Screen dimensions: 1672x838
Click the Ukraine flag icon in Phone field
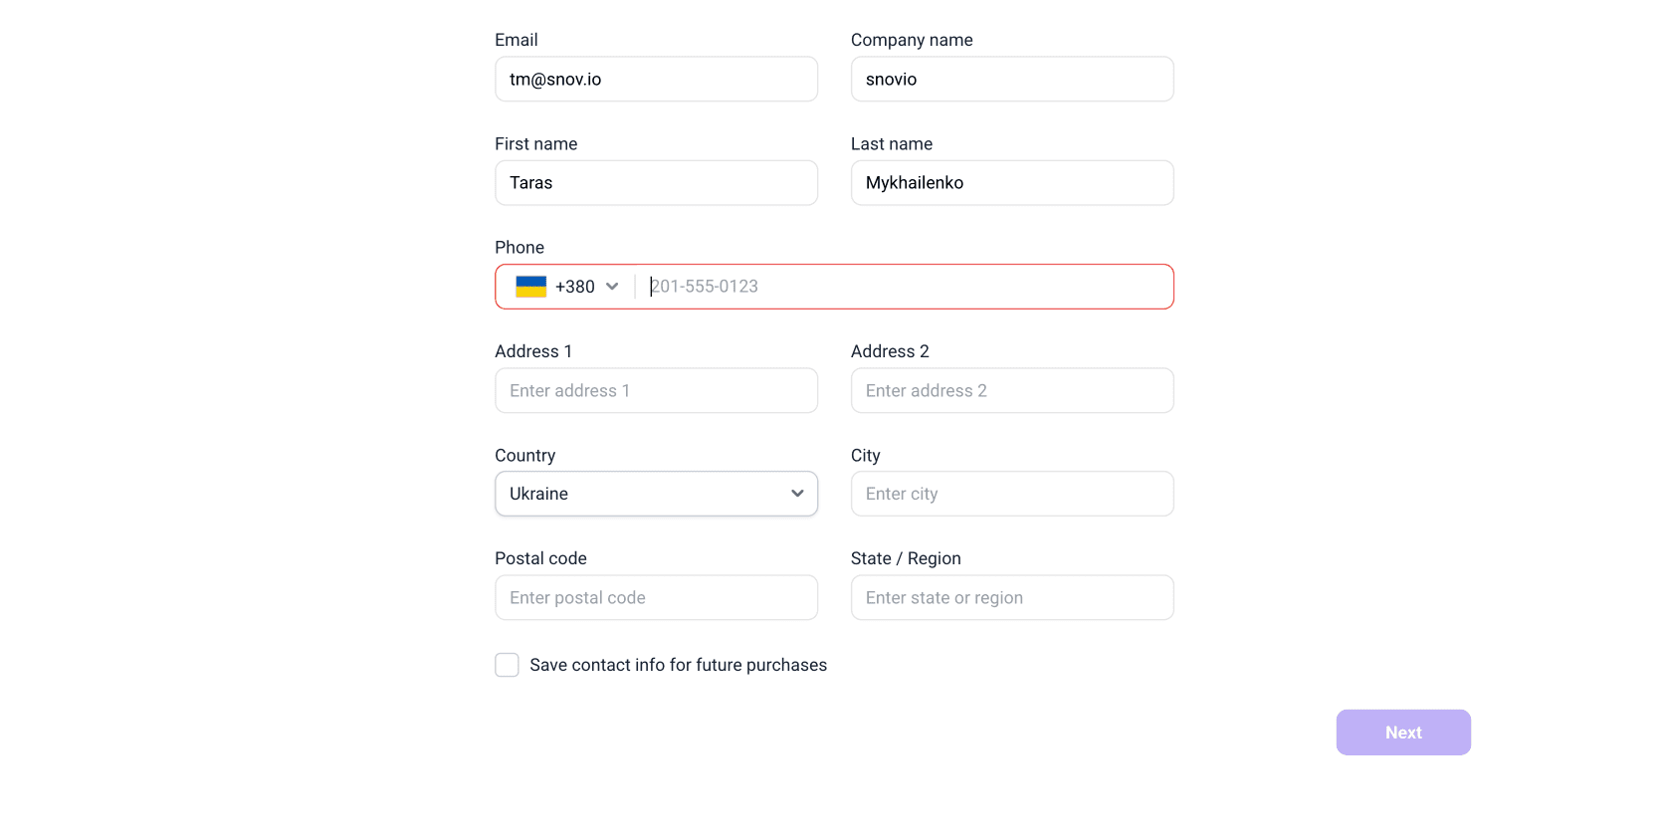tap(530, 287)
